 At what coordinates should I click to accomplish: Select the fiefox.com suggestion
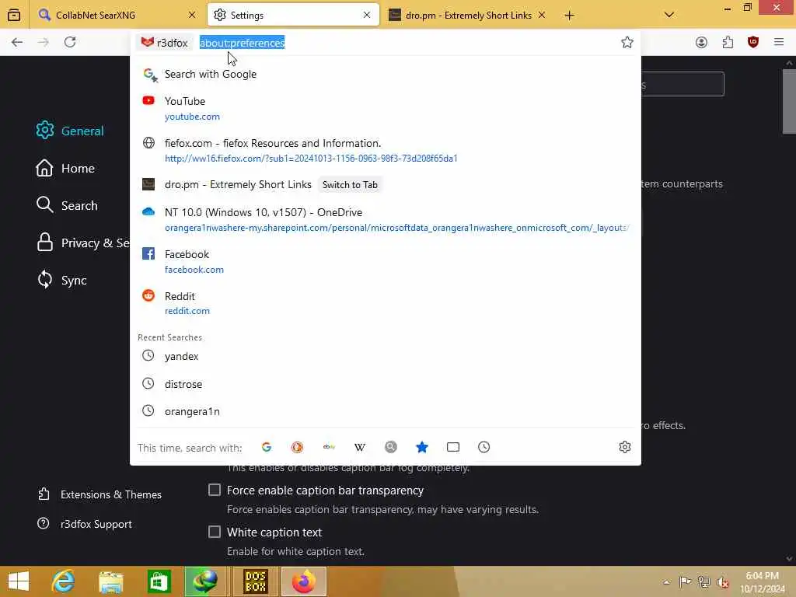[386, 150]
